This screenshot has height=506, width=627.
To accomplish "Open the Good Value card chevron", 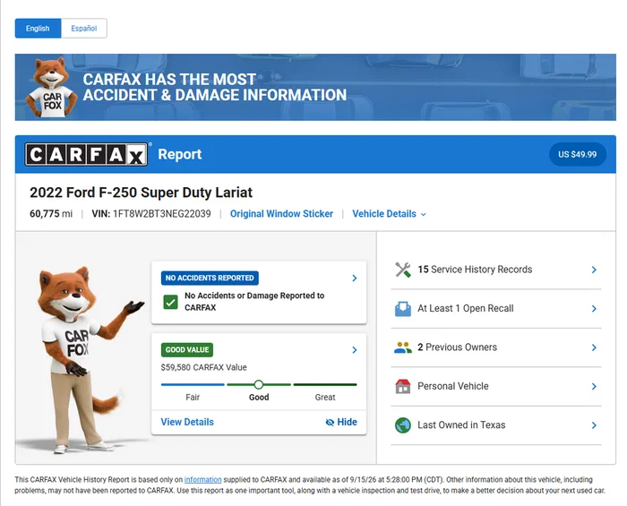I will click(355, 350).
